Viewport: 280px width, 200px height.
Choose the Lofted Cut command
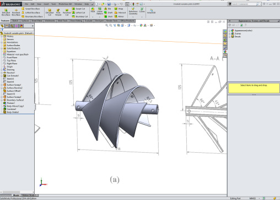(x=78, y=13)
